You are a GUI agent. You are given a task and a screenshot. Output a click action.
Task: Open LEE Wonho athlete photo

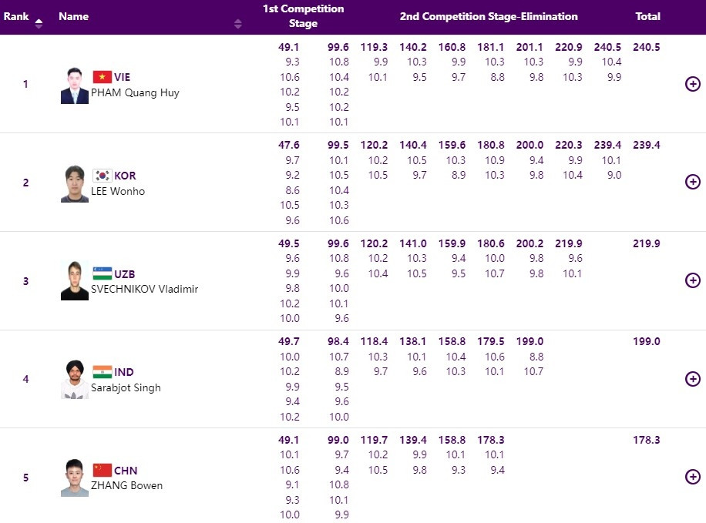[75, 183]
